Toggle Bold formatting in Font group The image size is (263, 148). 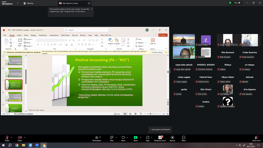click(x=38, y=44)
